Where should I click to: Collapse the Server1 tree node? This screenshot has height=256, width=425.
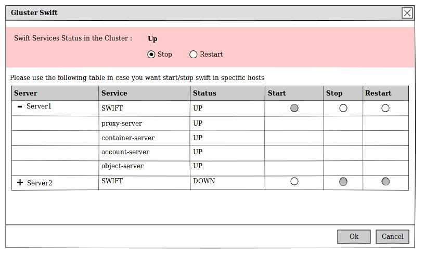tap(20, 106)
